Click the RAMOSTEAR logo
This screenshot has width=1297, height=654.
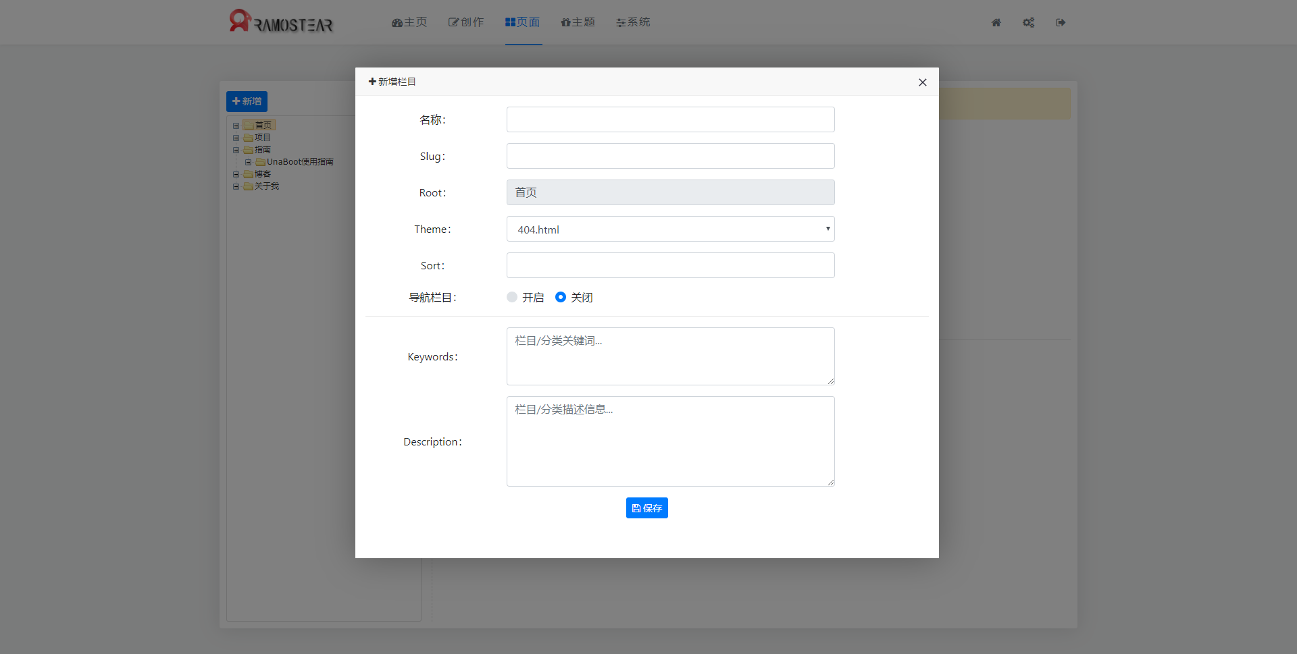click(x=281, y=22)
